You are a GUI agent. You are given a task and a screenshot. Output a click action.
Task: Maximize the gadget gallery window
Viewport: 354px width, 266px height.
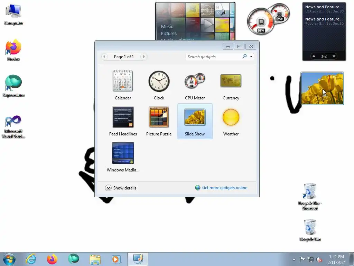point(239,47)
